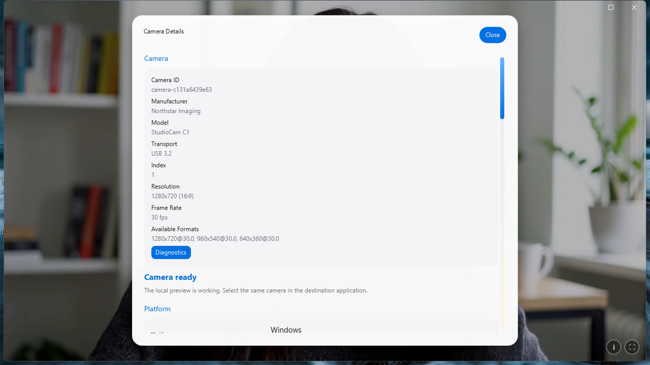Select camera ID value camera-c131a6439e63
This screenshot has height=365, width=650.
pyautogui.click(x=181, y=90)
